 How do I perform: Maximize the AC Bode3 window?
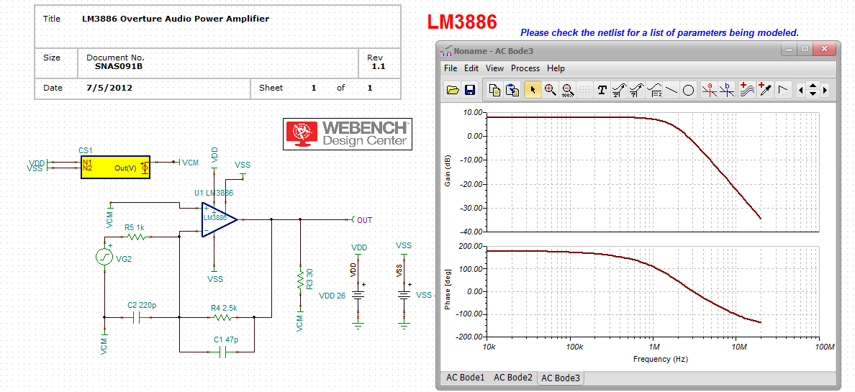tap(805, 49)
